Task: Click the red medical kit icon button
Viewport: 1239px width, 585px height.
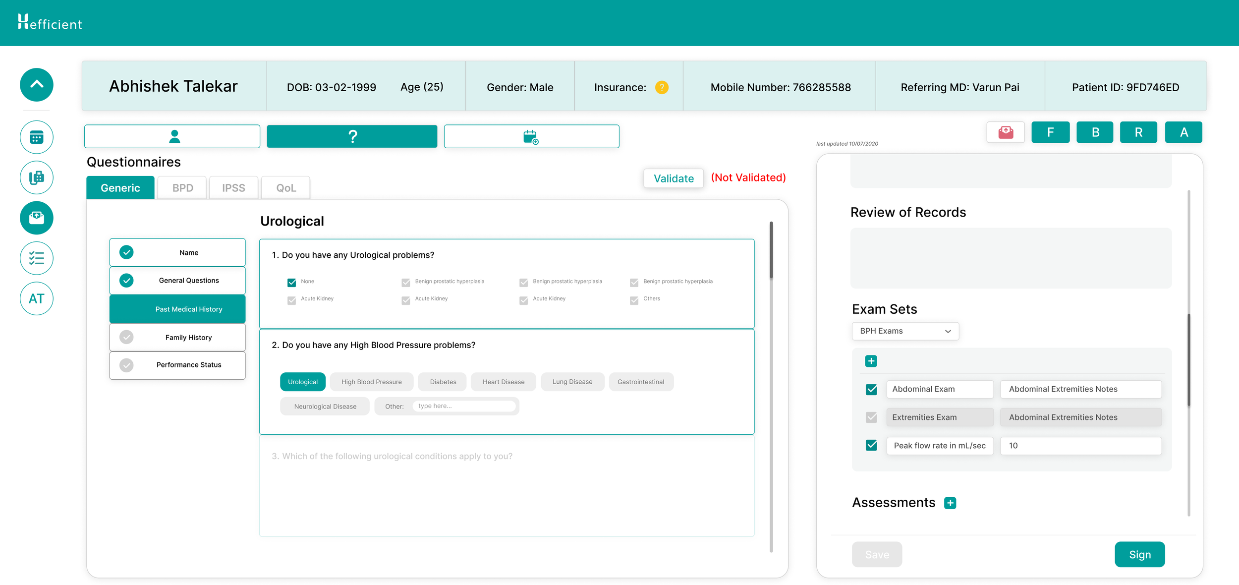Action: coord(1005,132)
